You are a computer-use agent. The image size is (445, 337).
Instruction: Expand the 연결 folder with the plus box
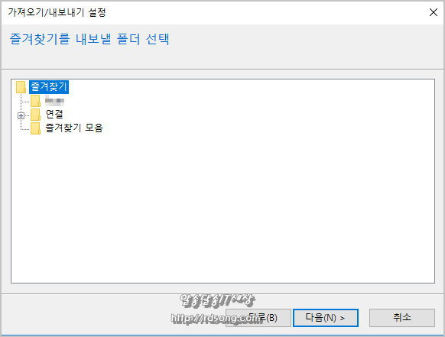click(21, 115)
